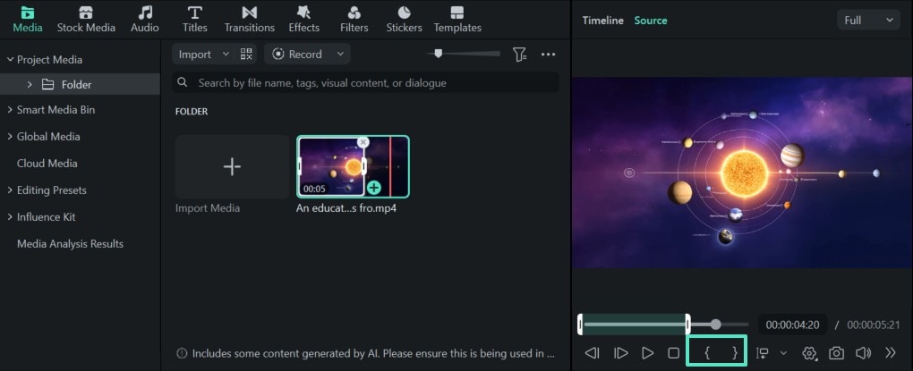The height and width of the screenshot is (371, 913).
Task: Play the preview
Action: tap(647, 353)
